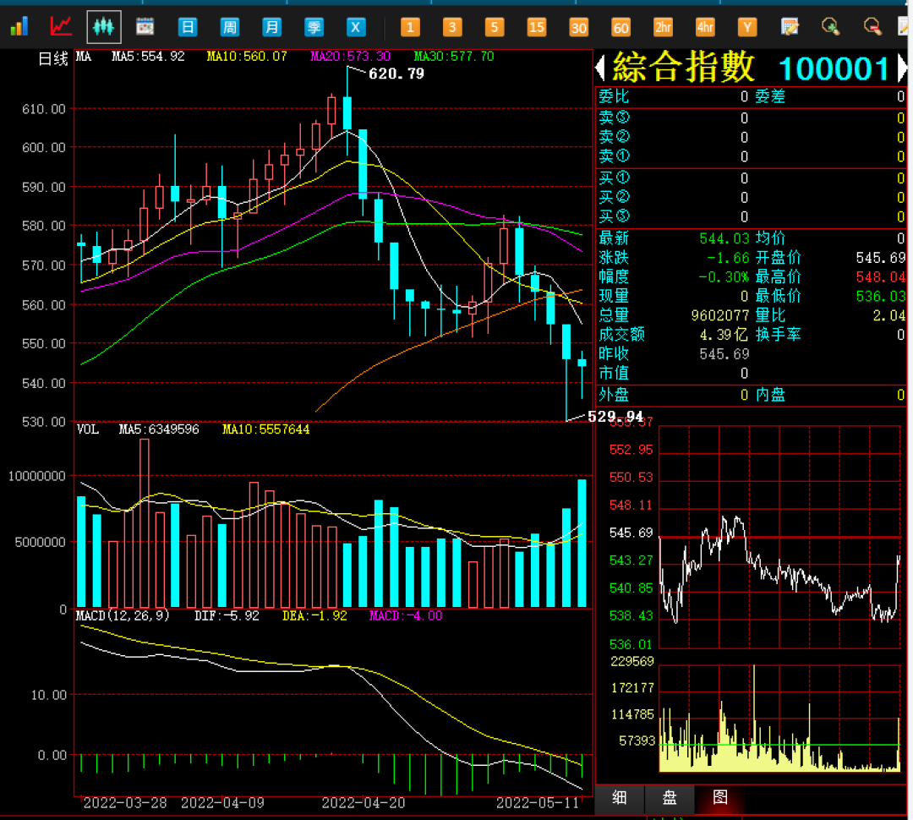Switch to the 5-minute chart
913x820 pixels.
tap(494, 27)
